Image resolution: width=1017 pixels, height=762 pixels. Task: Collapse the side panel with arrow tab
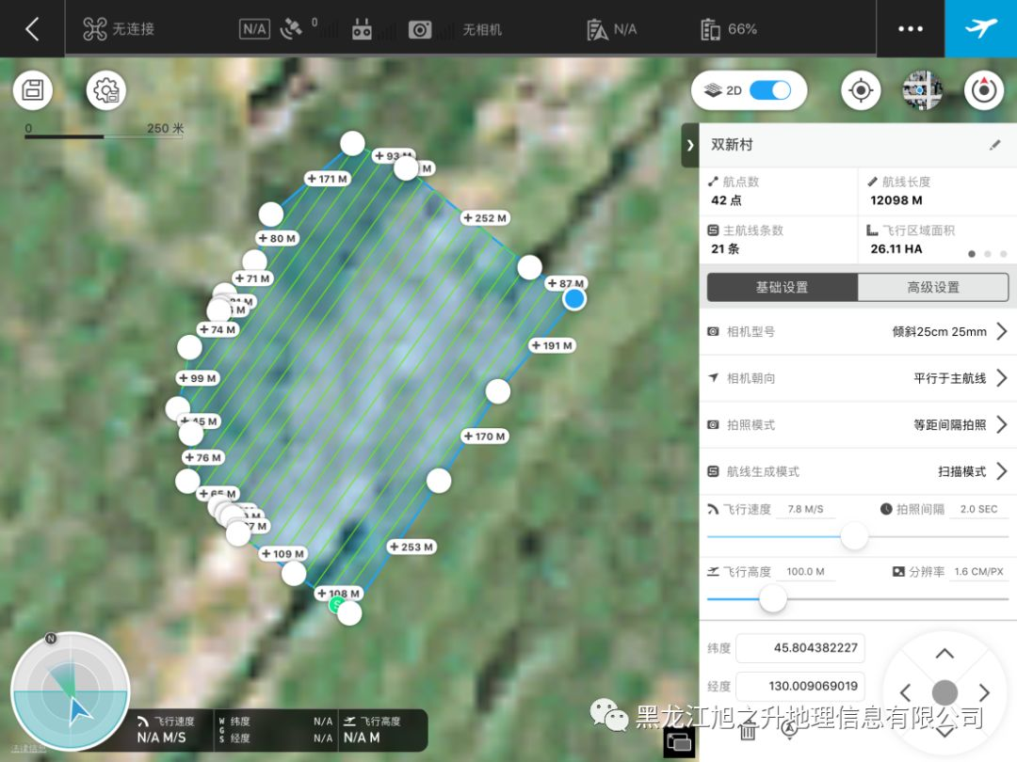pyautogui.click(x=690, y=145)
